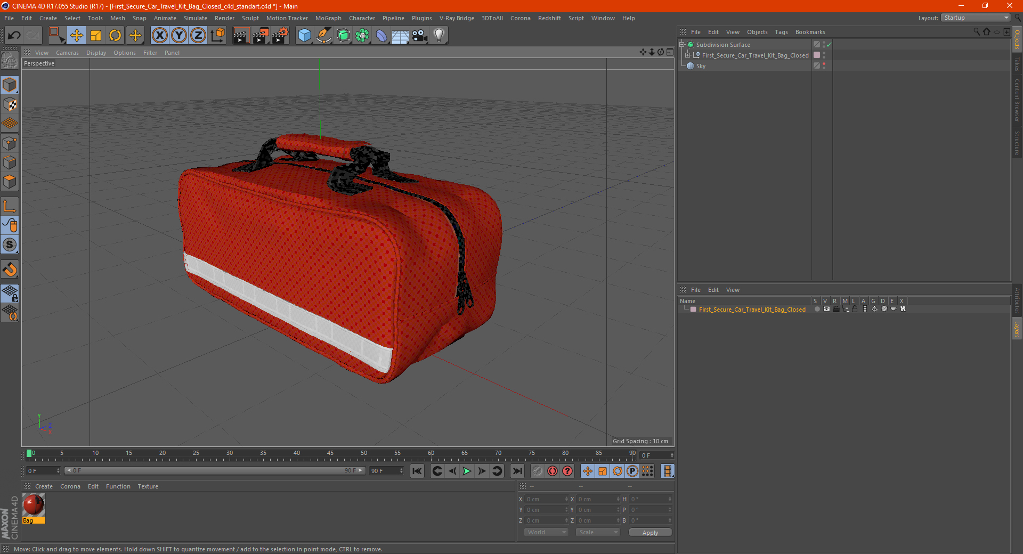Switch to the Layers side tab
Viewport: 1023px width, 554px height.
click(x=1017, y=329)
